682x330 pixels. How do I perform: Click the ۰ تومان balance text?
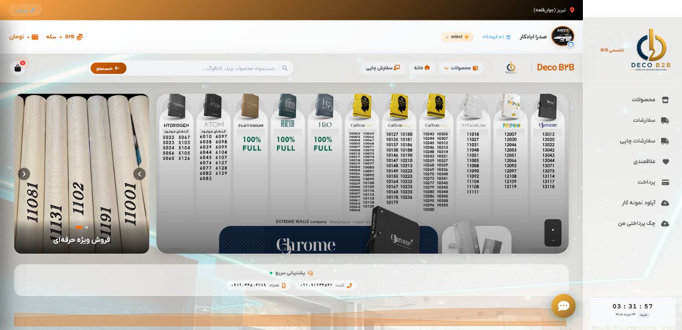(19, 37)
